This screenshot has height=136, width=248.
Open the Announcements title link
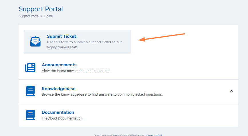coord(59,65)
